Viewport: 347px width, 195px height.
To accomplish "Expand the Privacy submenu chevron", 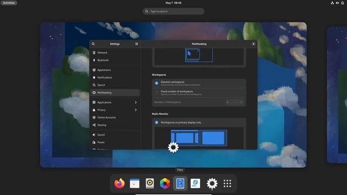I will (x=136, y=110).
